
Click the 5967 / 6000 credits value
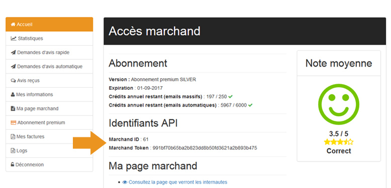tap(234, 105)
